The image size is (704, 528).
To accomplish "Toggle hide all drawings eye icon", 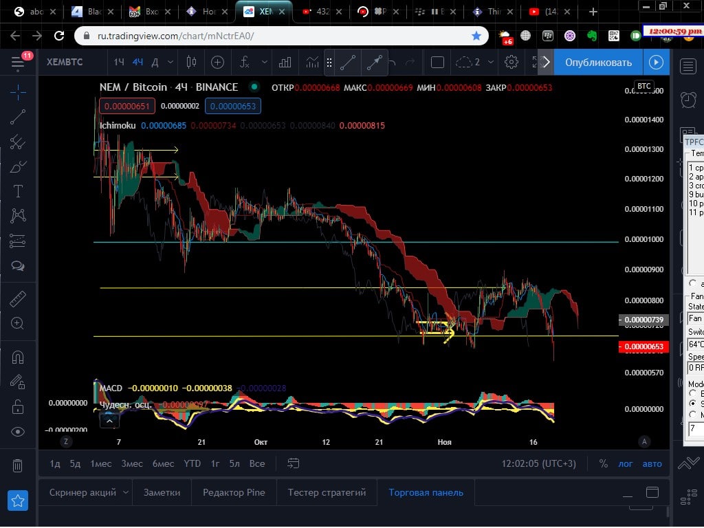I will click(x=18, y=432).
